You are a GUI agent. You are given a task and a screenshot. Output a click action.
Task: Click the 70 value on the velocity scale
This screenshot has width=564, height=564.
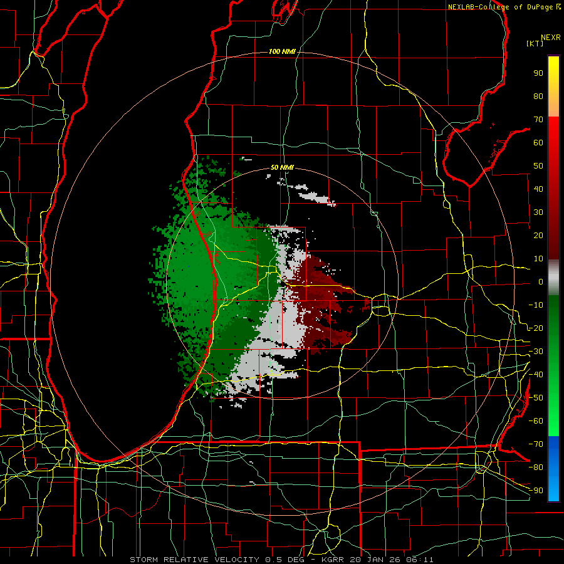coord(538,120)
